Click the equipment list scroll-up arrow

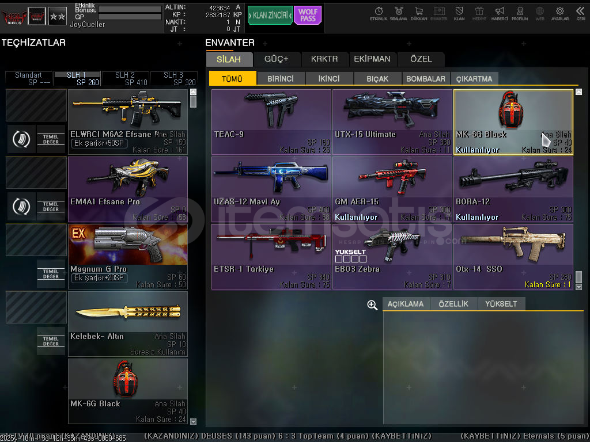(194, 92)
